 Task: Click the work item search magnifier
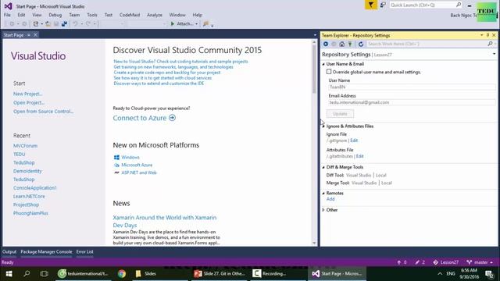[490, 44]
